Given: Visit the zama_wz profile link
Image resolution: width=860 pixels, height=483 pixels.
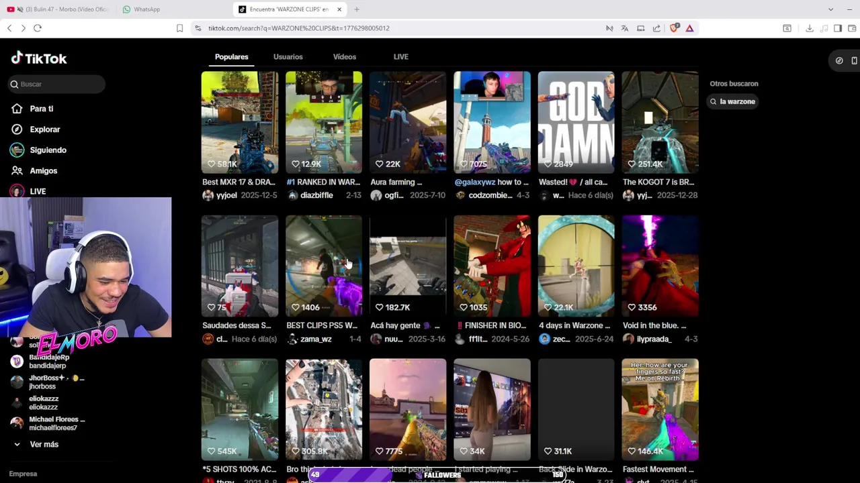Looking at the screenshot, I should point(316,339).
